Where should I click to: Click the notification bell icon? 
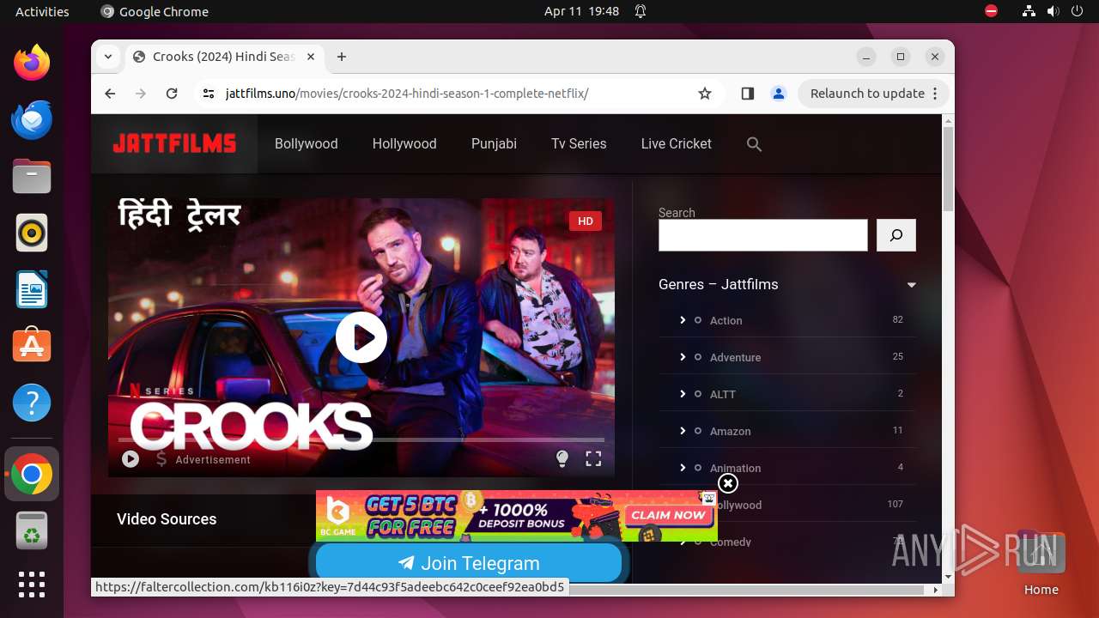pos(641,11)
